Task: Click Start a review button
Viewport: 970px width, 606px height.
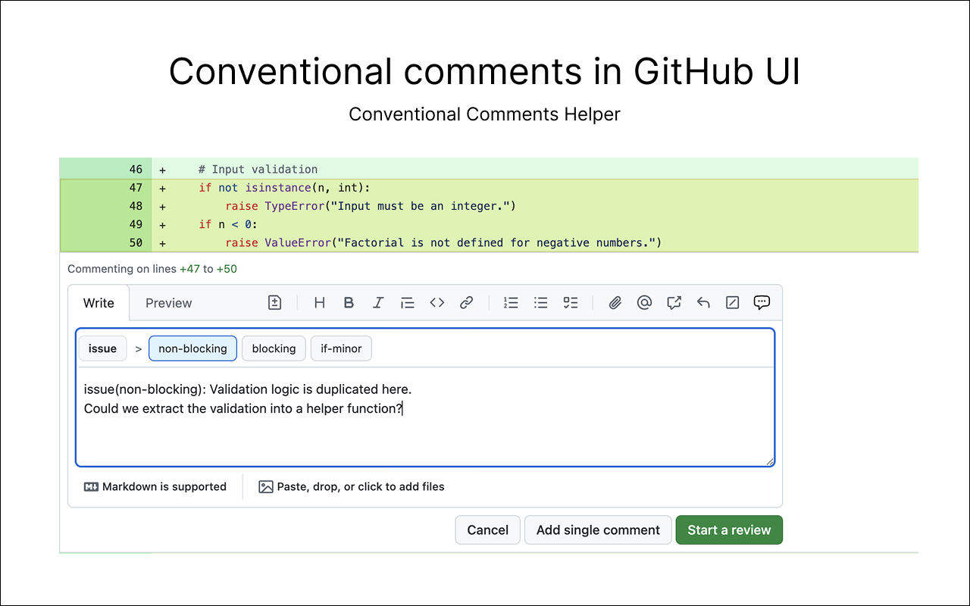Action: pos(729,530)
